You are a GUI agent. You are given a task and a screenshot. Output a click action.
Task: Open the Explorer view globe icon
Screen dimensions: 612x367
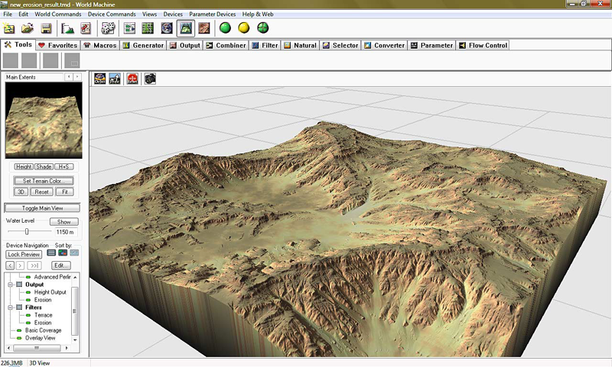167,28
